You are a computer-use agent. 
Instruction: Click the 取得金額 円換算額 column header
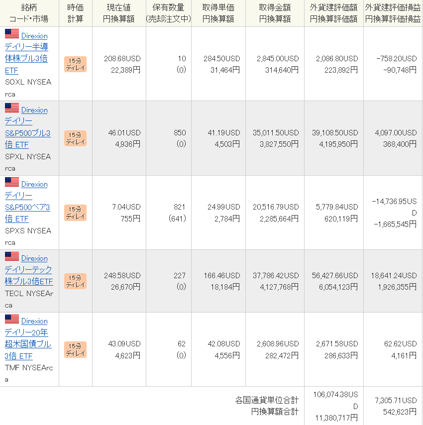[x=275, y=13]
